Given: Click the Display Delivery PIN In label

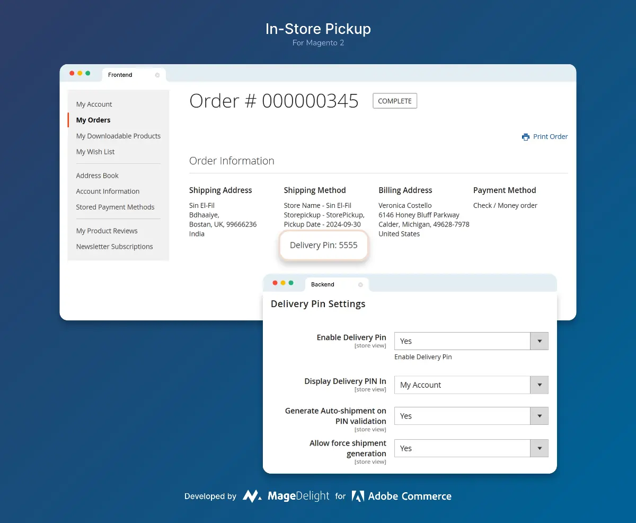Looking at the screenshot, I should (345, 381).
